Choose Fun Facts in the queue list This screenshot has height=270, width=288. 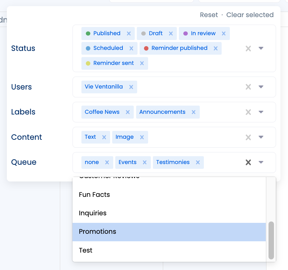click(x=169, y=195)
